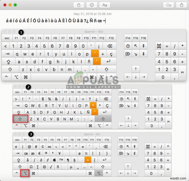Click the add people icon in Notes toolbar

(168, 5)
